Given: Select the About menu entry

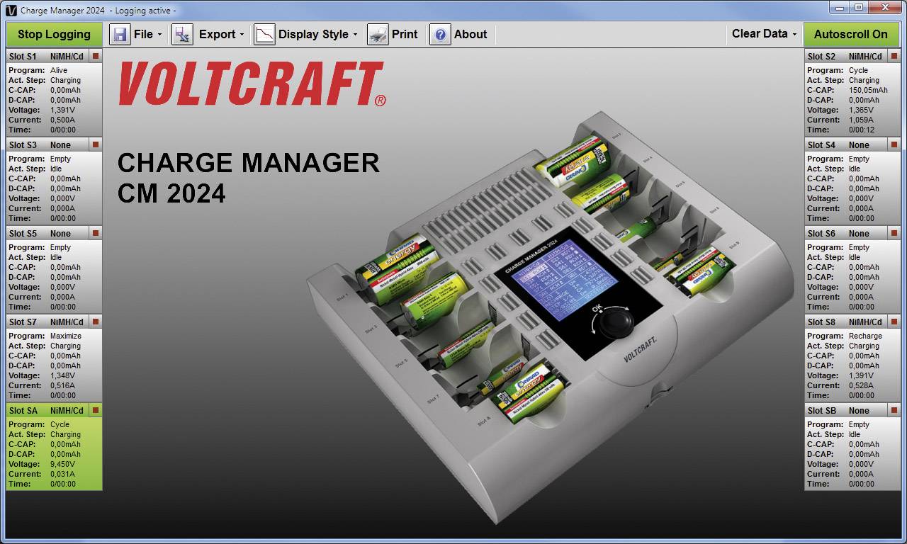Looking at the screenshot, I should click(470, 33).
